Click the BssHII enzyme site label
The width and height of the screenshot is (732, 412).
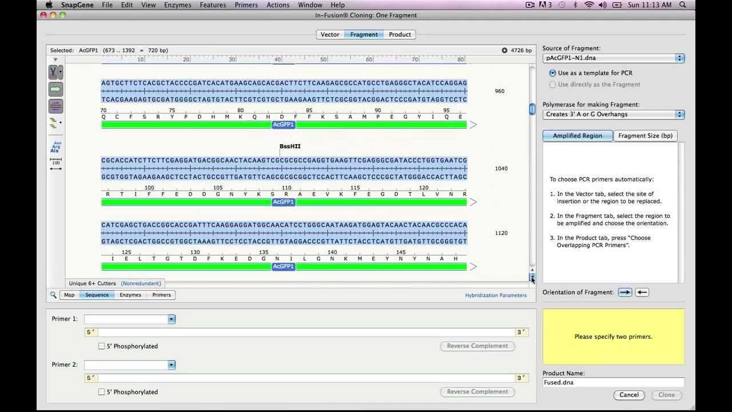point(290,146)
